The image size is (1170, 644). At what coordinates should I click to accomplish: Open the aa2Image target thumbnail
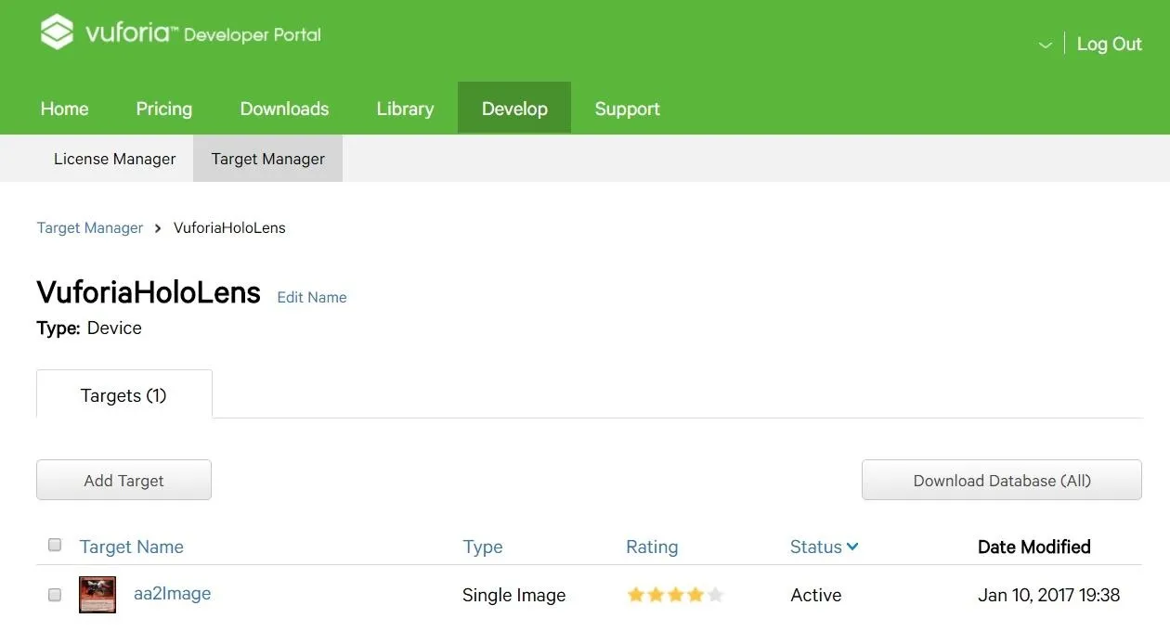click(x=97, y=595)
